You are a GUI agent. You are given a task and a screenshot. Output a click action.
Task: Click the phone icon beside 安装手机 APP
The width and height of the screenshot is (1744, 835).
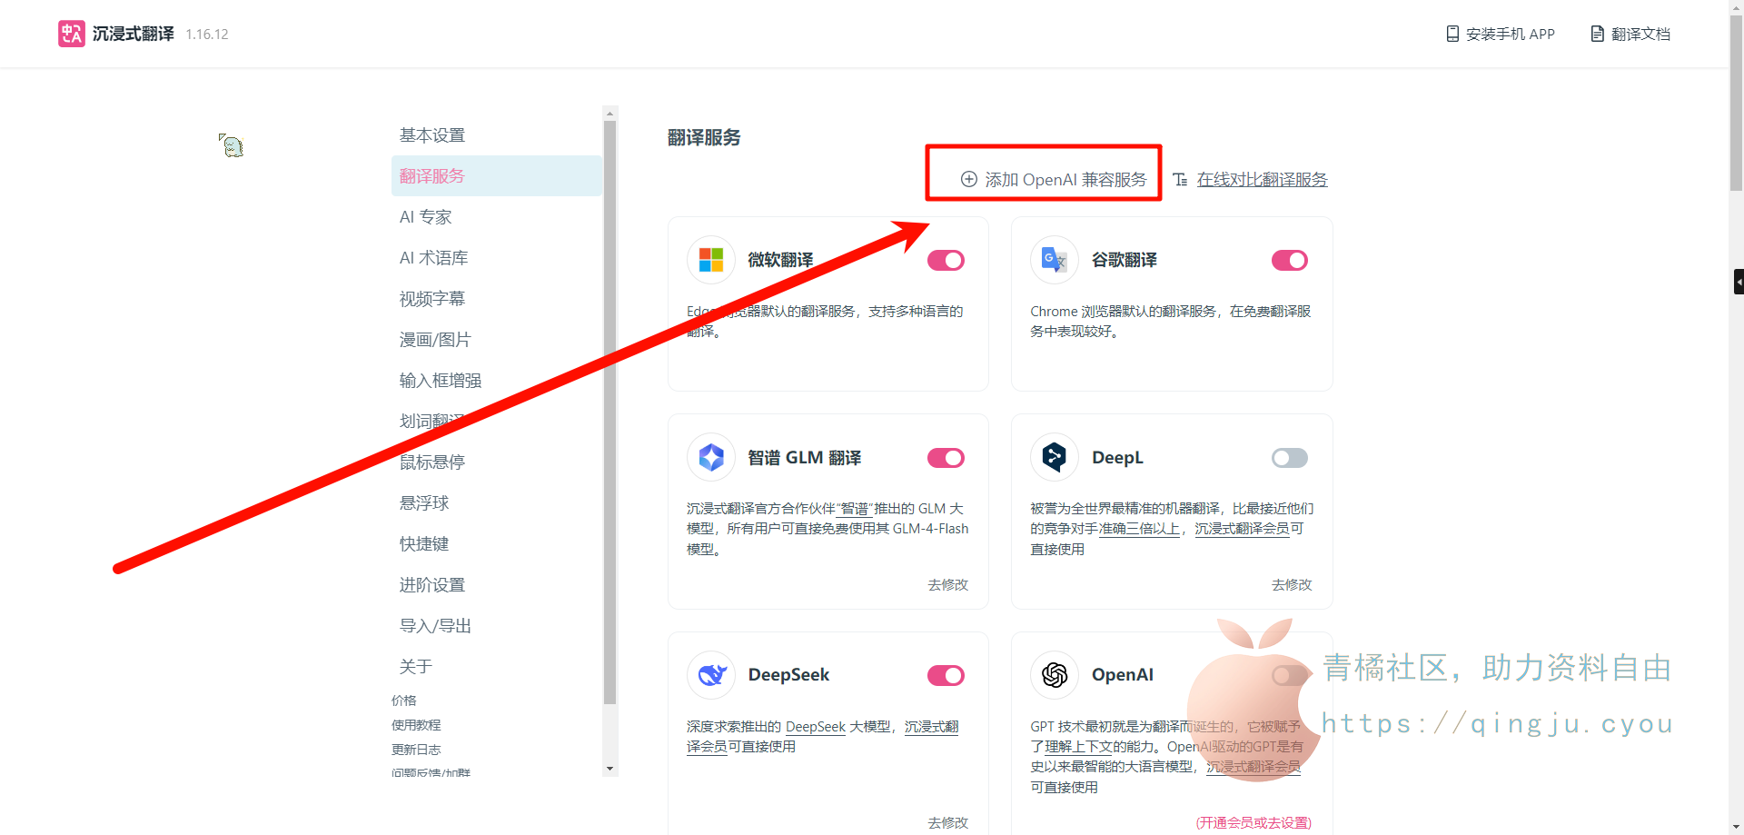pos(1452,34)
